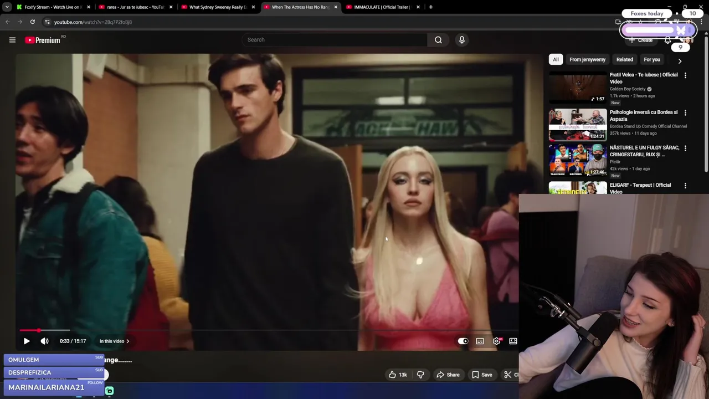Like the video with the thumbs-up
709x399 pixels.
[x=398, y=375]
